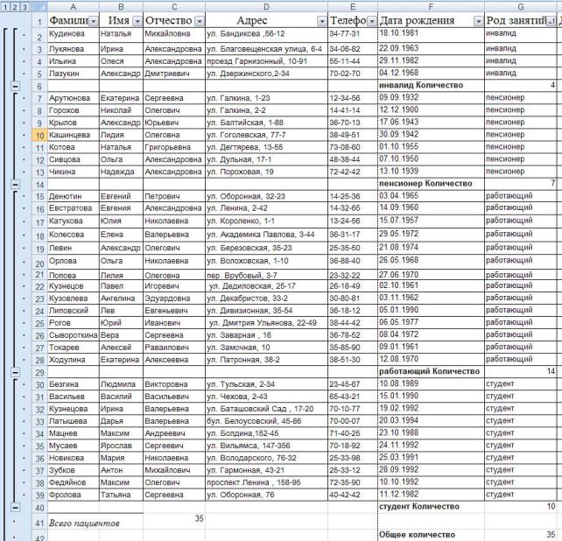Click phone number 34-77-31
The image size is (562, 541).
pos(344,33)
